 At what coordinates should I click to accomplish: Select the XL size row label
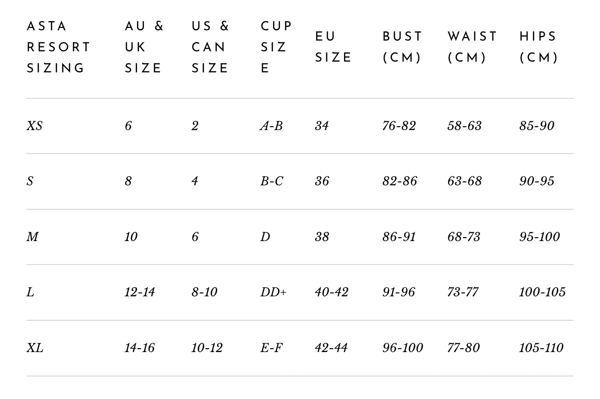click(35, 348)
